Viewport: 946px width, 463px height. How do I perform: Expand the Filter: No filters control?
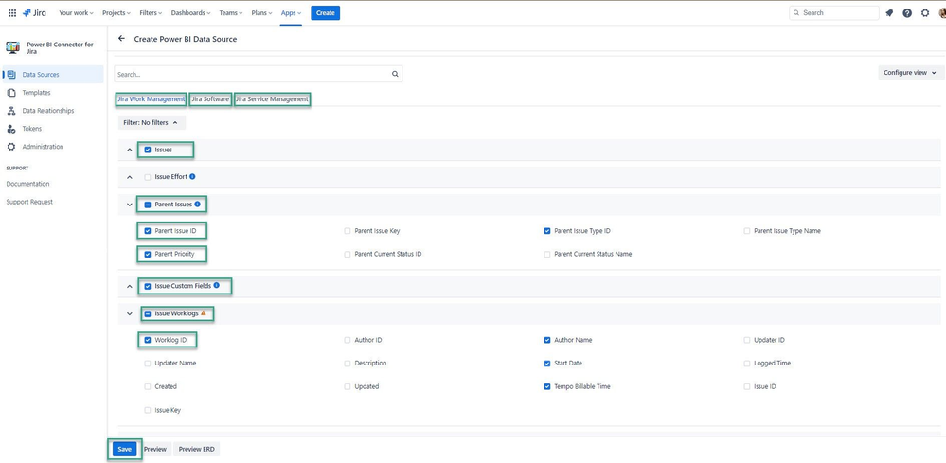[x=152, y=122]
